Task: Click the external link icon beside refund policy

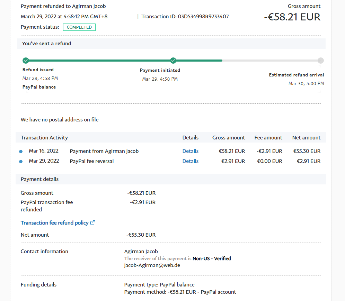Action: tap(92, 223)
